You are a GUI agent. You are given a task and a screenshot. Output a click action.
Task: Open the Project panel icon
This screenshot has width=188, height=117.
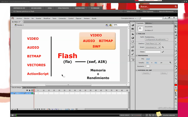click(x=133, y=59)
